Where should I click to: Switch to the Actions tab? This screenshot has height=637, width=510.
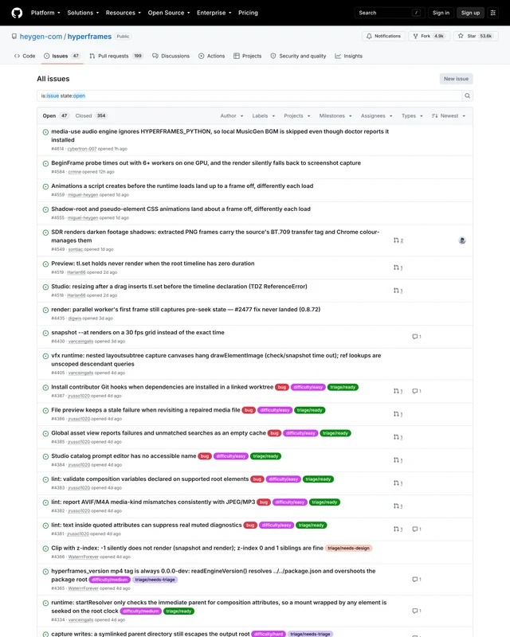[211, 56]
